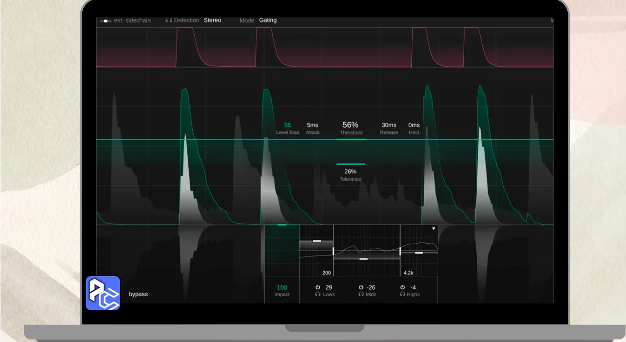Click the bypass button
The height and width of the screenshot is (342, 626).
pyautogui.click(x=138, y=294)
